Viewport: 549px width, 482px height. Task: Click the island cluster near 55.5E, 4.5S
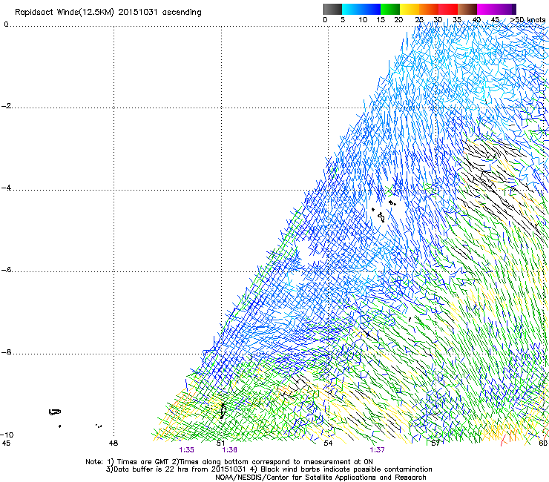click(x=384, y=211)
